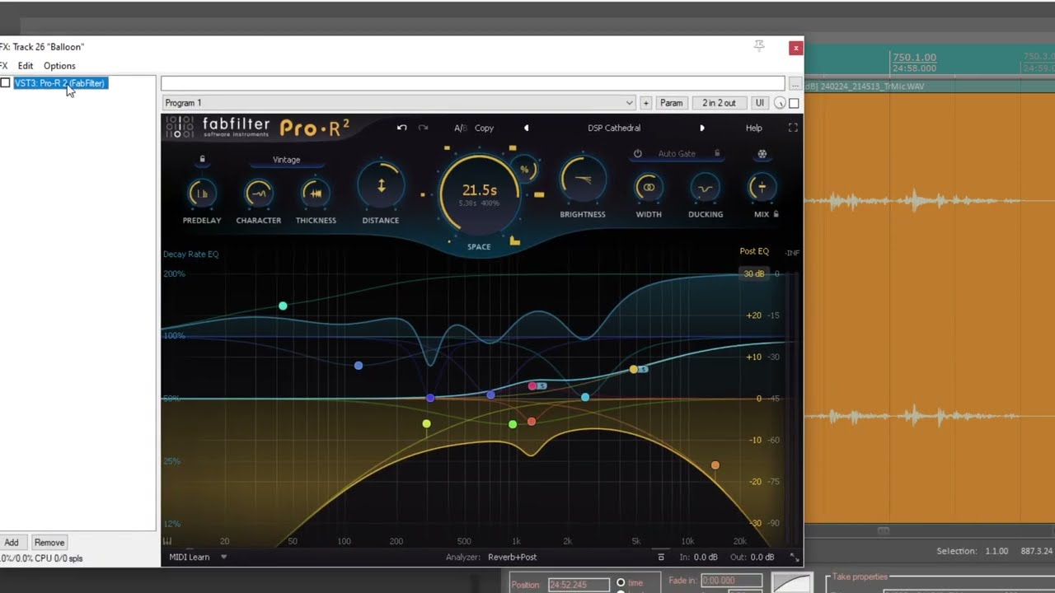The width and height of the screenshot is (1055, 593).
Task: Click the Param button
Action: (x=671, y=103)
